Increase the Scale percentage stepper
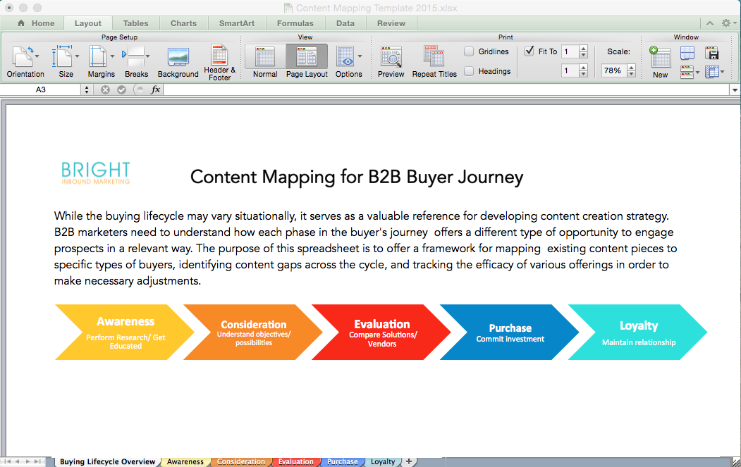This screenshot has width=741, height=467. point(631,68)
